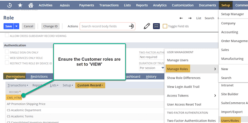Image resolution: width=248 pixels, height=123 pixels.
Task: Open the Activities menu
Action: [46, 5]
